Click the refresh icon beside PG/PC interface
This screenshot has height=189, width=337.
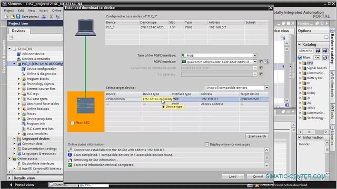[x=261, y=62]
